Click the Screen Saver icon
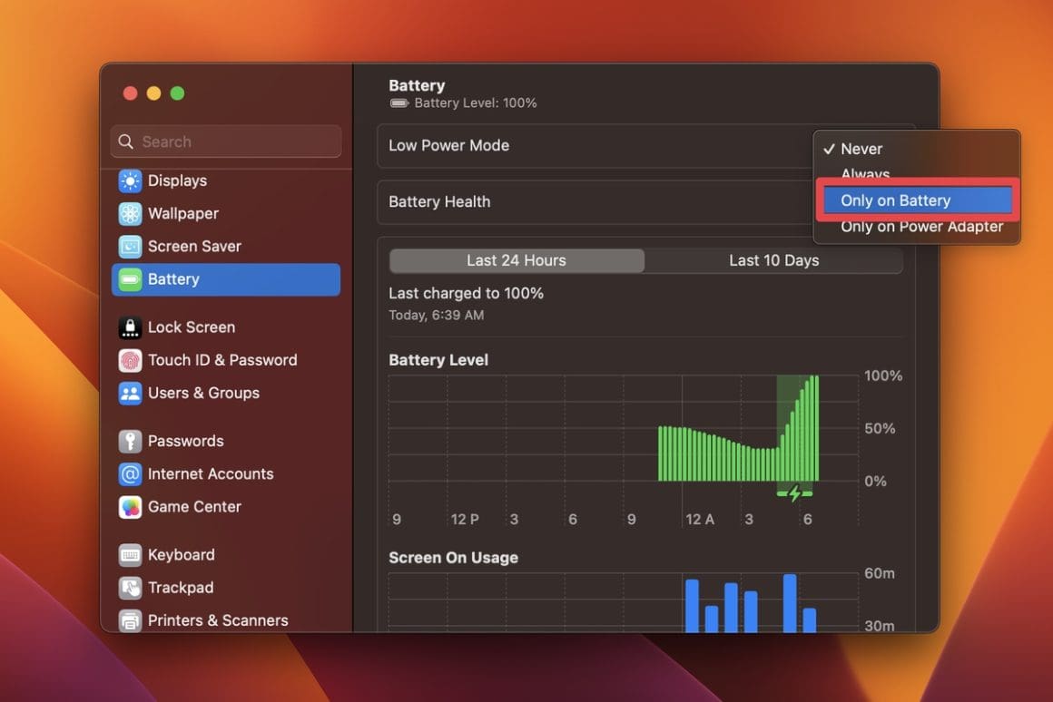The image size is (1053, 702). 129,246
